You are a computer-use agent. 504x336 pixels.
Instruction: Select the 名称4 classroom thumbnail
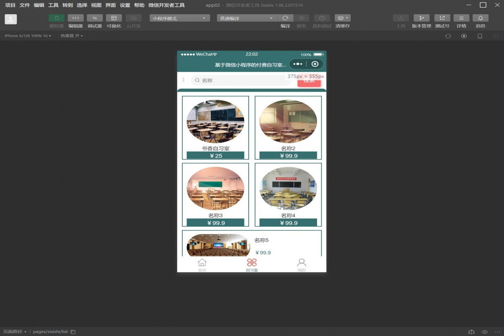tap(288, 189)
